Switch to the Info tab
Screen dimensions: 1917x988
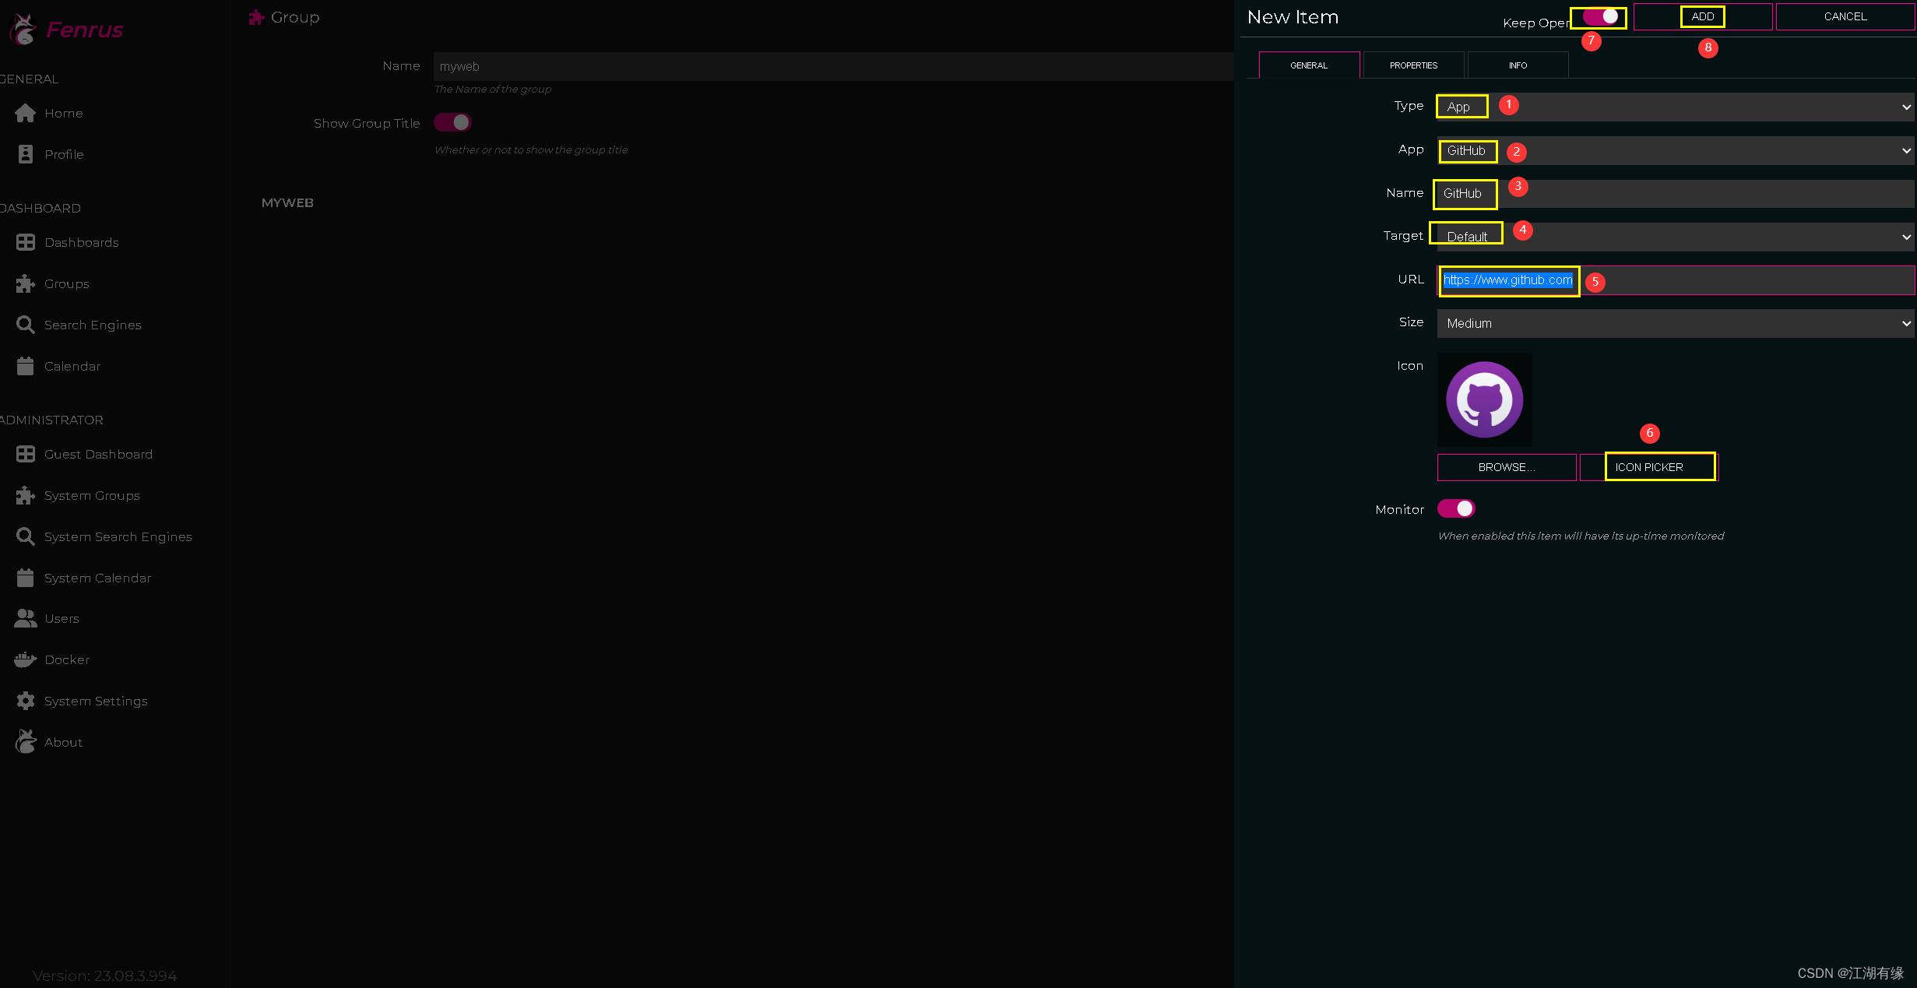[x=1517, y=65]
